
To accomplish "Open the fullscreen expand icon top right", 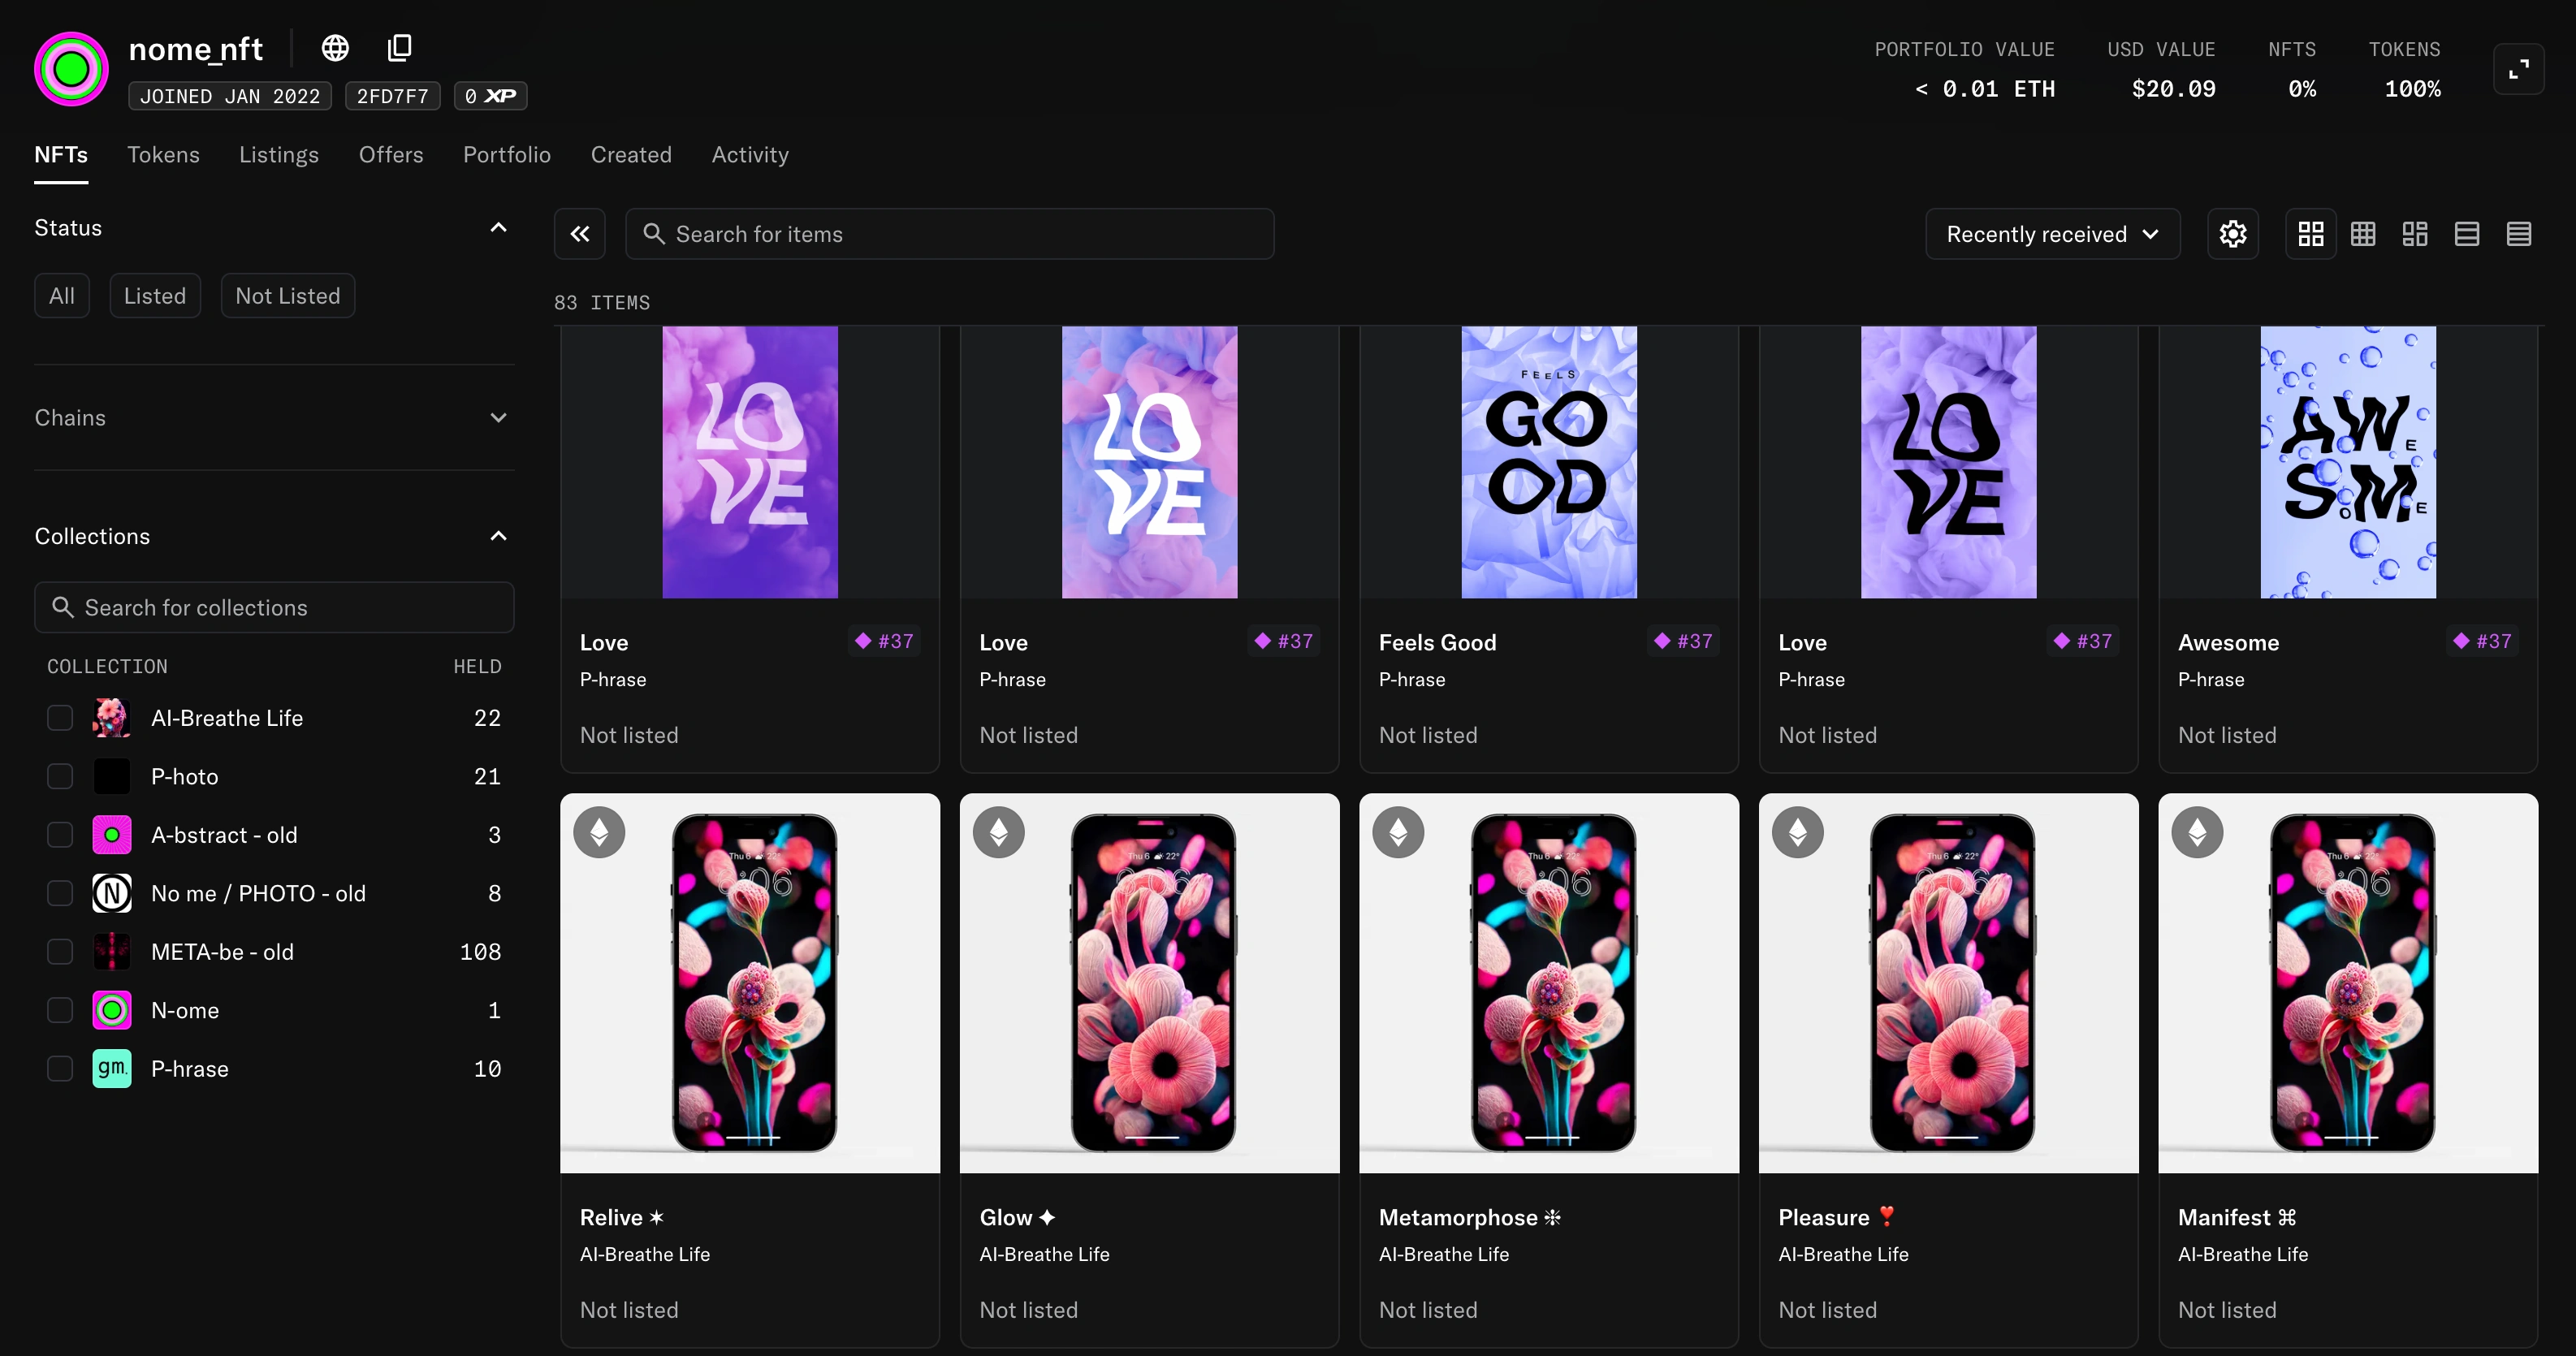I will tap(2519, 68).
